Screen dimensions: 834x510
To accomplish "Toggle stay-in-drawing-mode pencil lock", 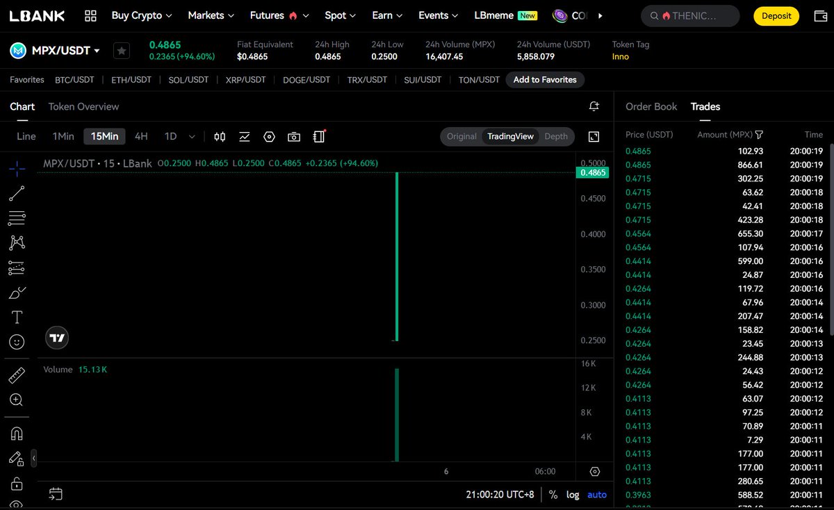I will click(16, 459).
